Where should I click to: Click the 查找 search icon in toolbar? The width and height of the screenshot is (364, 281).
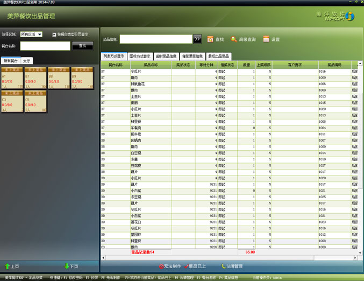210,39
